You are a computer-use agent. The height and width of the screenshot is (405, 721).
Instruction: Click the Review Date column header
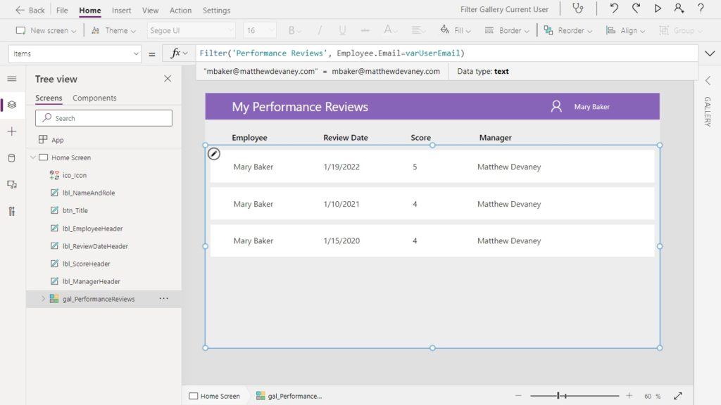345,137
